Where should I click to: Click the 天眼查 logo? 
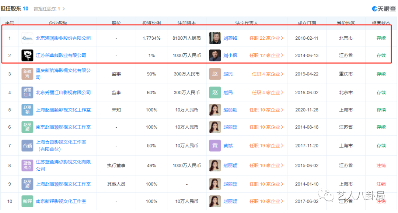tap(384, 9)
